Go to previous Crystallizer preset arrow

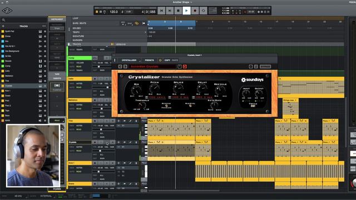[120, 67]
